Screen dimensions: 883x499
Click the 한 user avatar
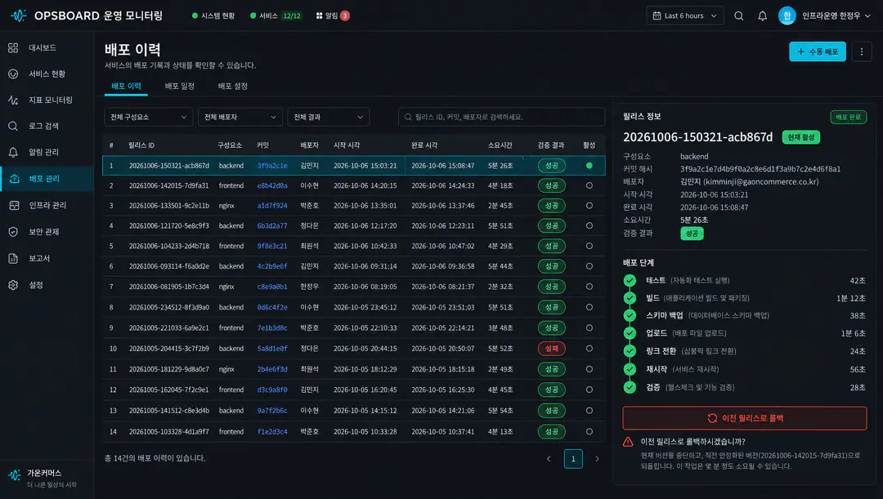coord(787,16)
